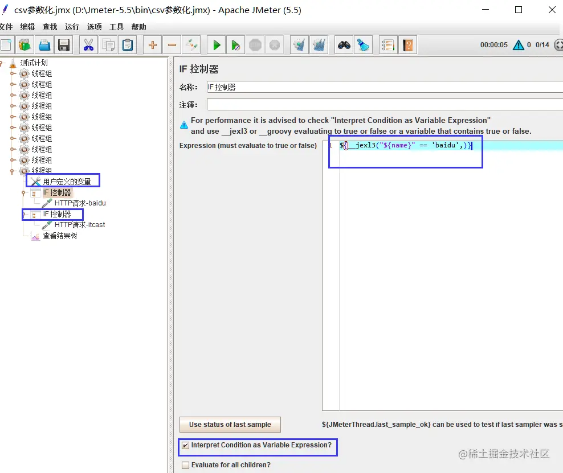Click the Stop test icon
Screen dimensions: 563x473
[255, 45]
